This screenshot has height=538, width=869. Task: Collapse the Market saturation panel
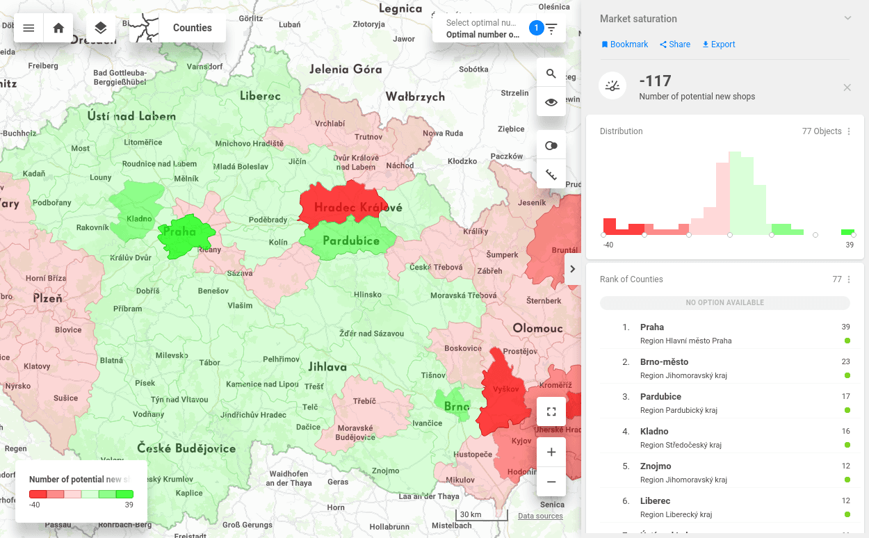(x=847, y=18)
